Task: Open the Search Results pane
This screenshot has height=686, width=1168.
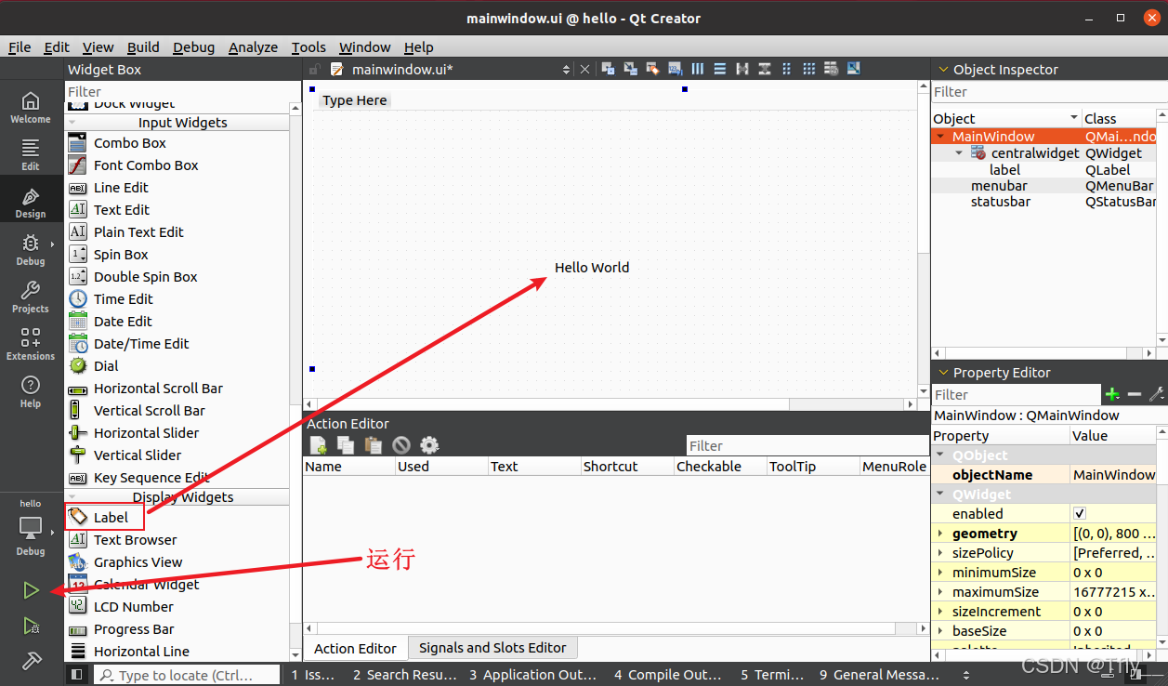Action: coord(404,675)
